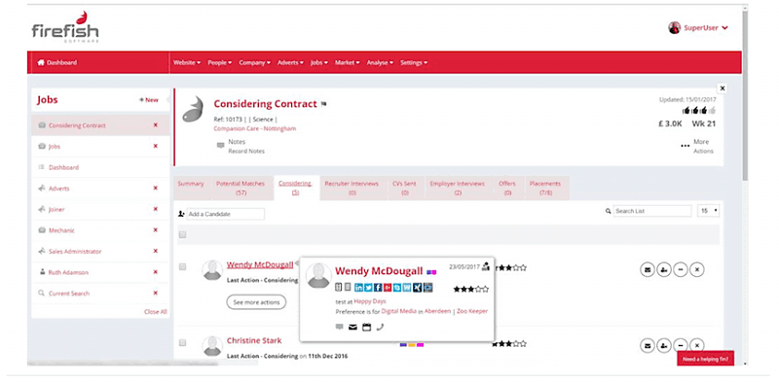Click round person icon on Wendy McDougall row
The image size is (779, 383).
coord(664,270)
